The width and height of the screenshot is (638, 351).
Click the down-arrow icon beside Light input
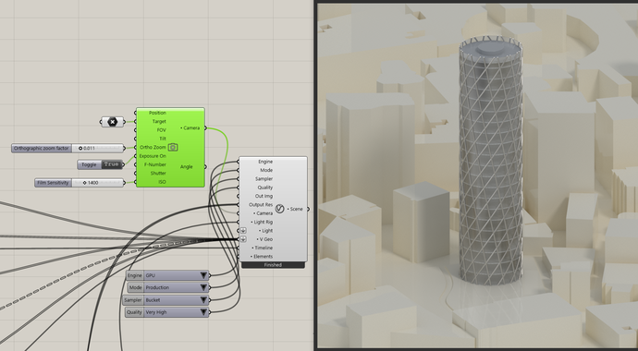243,230
